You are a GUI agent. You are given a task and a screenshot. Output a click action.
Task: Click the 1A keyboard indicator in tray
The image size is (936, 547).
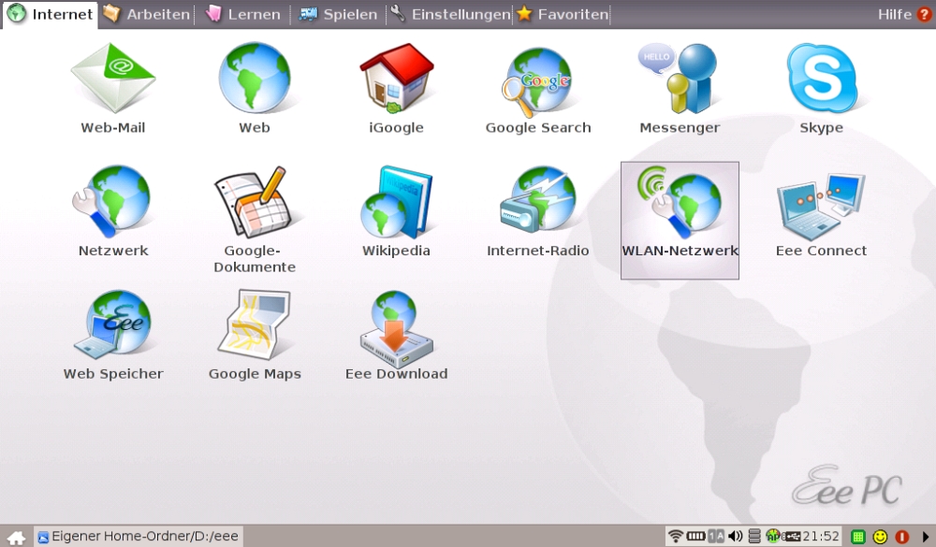[x=716, y=537]
